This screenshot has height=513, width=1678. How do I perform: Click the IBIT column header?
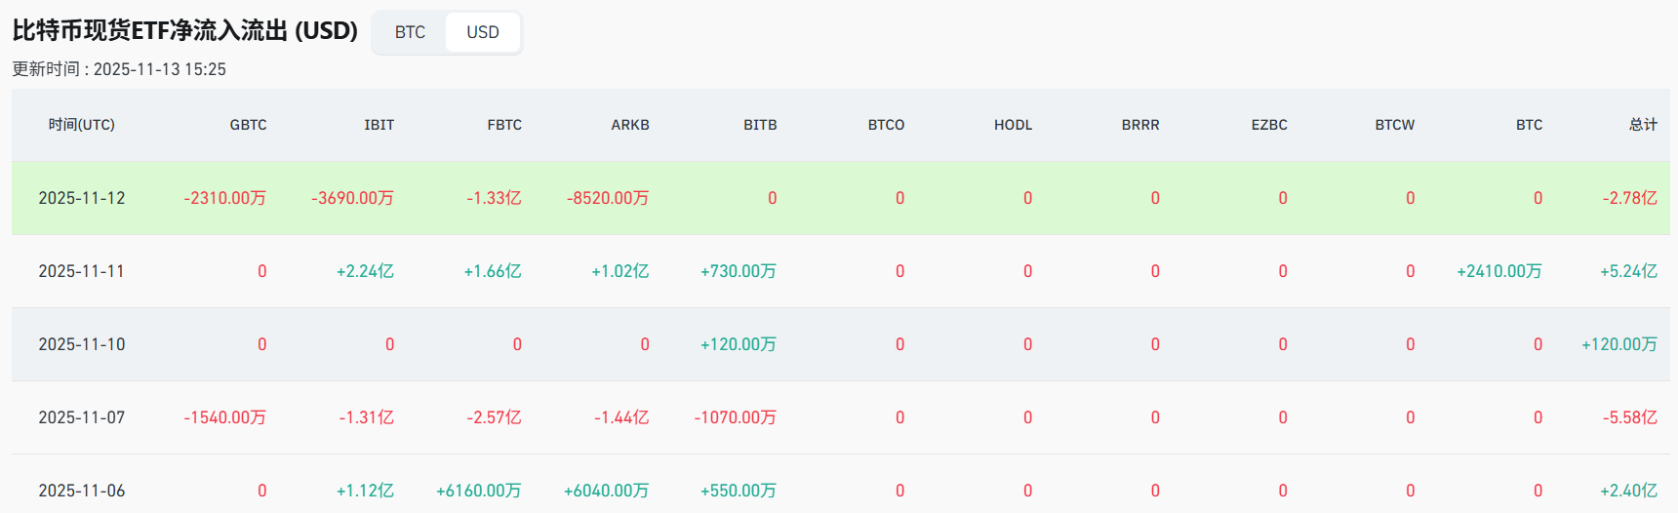click(379, 125)
